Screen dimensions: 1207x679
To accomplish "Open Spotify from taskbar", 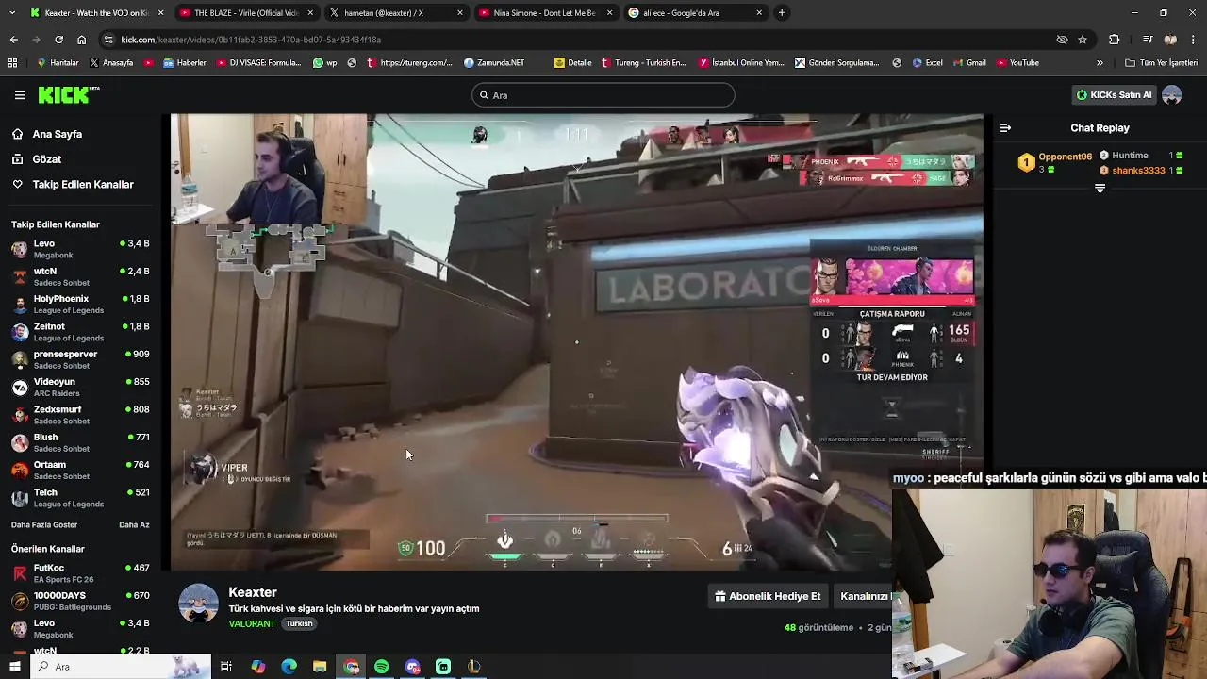I will [381, 667].
